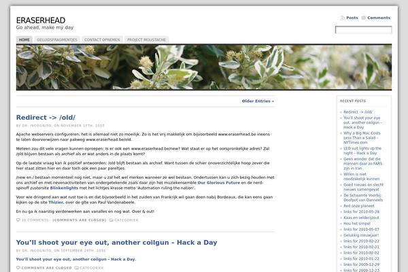Open sidebar 'links for 2010-05-28'

pos(361,212)
